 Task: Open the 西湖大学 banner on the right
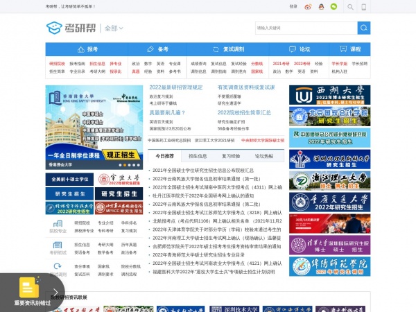click(x=330, y=95)
